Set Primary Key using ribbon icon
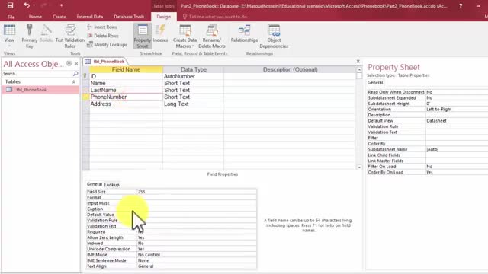 (29, 36)
